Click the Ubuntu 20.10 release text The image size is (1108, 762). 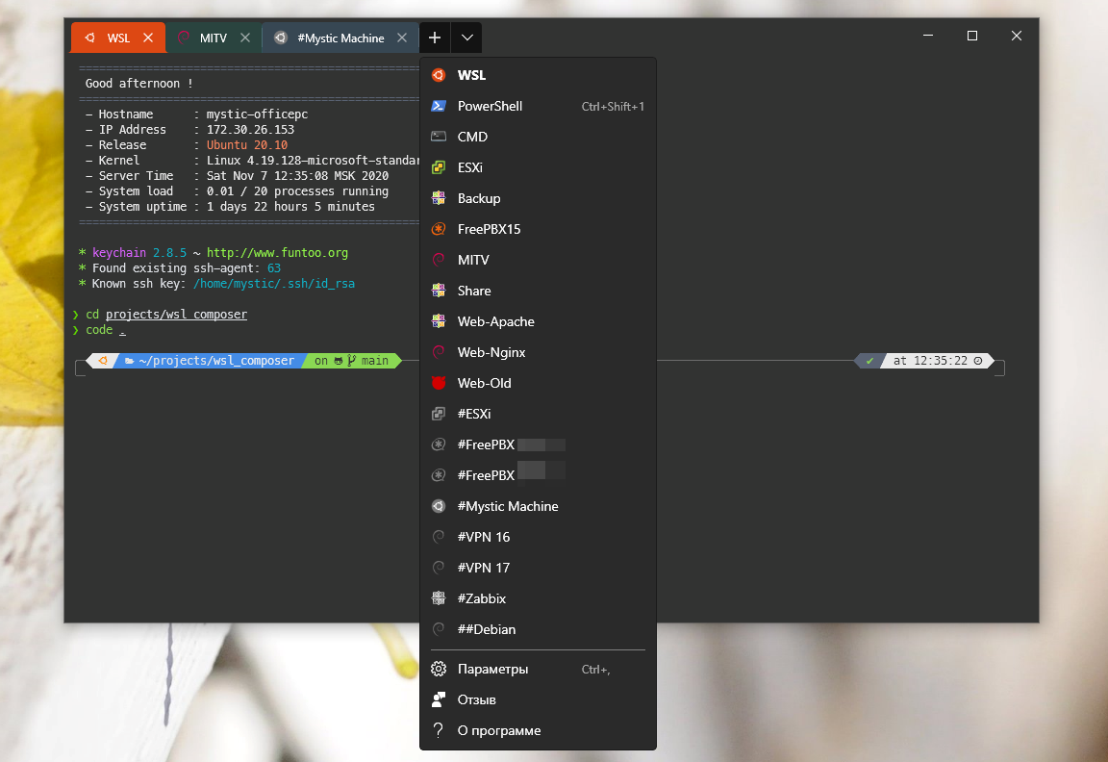coord(247,145)
